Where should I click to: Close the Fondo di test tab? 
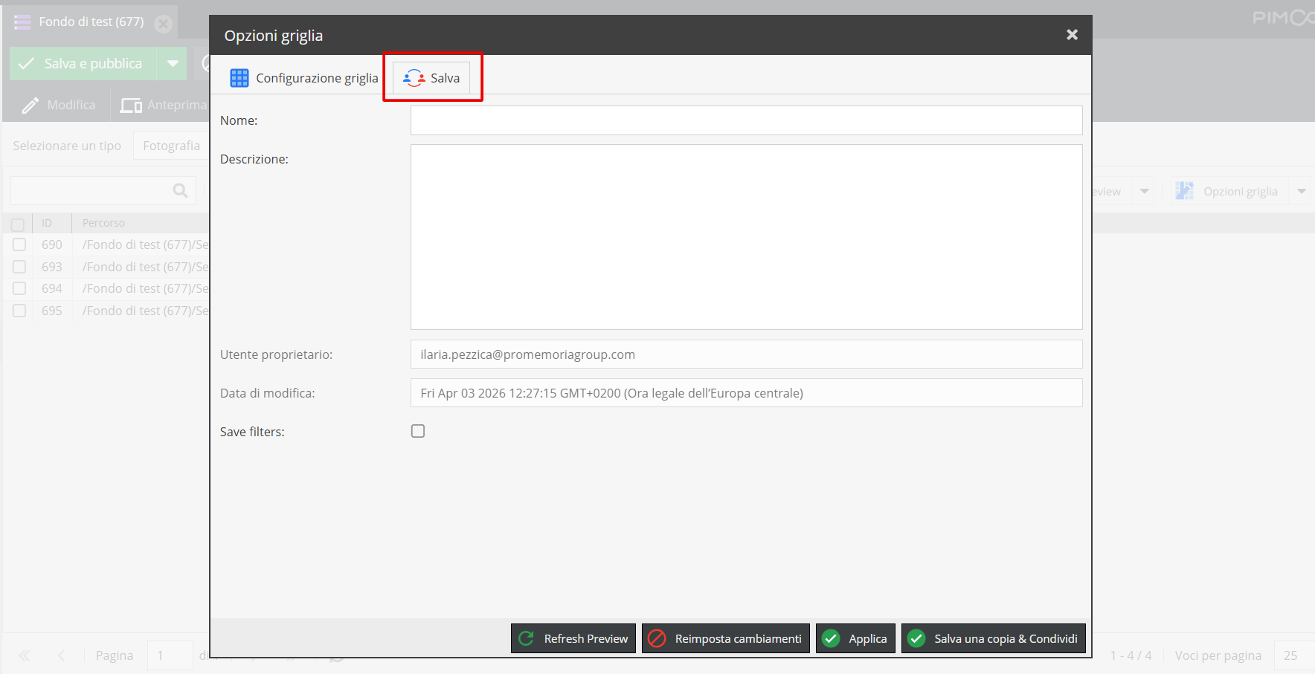pyautogui.click(x=163, y=23)
